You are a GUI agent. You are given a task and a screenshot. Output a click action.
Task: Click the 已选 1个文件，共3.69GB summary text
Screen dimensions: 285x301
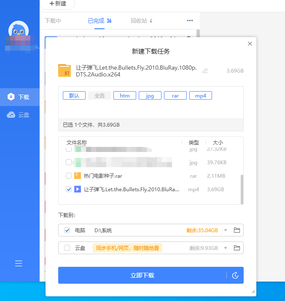[91, 125]
